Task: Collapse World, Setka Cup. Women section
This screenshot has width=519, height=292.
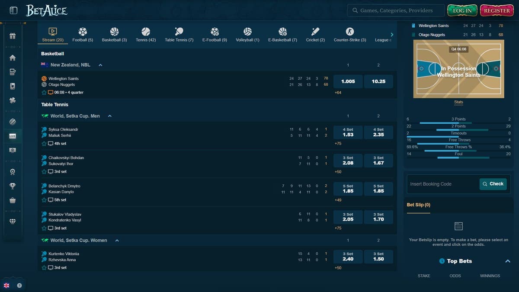Action: pyautogui.click(x=117, y=241)
